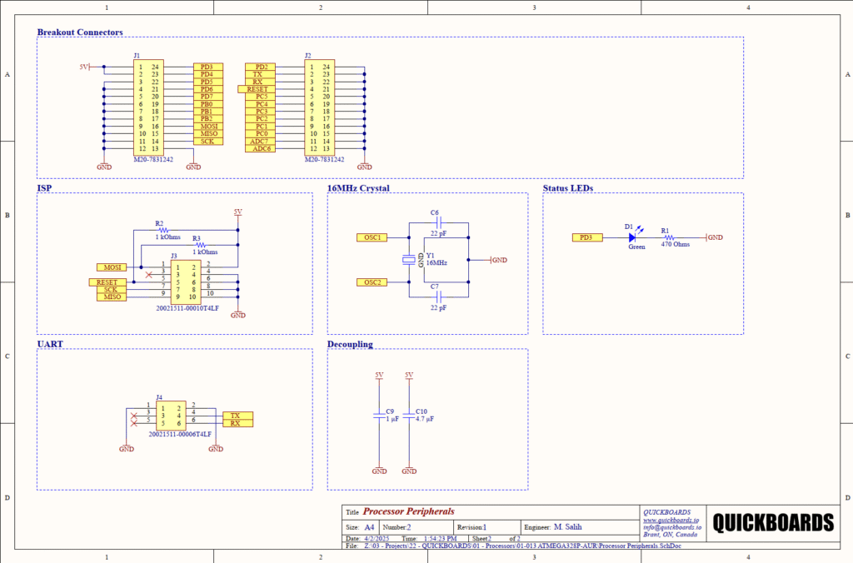
Task: Select resistor R2 in the ISP section
Action: click(x=164, y=230)
